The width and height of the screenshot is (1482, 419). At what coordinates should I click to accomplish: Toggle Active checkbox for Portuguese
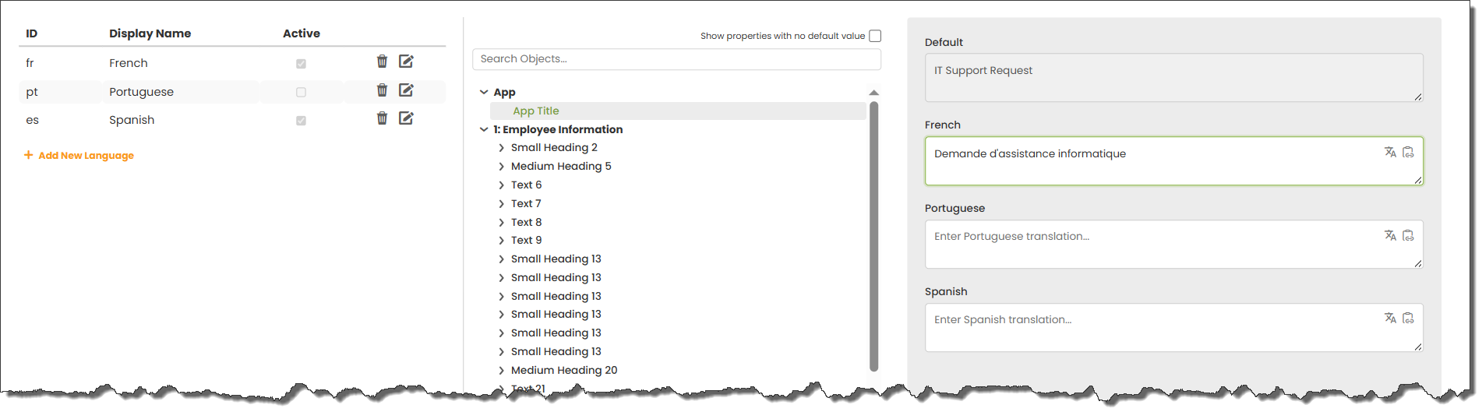coord(301,92)
